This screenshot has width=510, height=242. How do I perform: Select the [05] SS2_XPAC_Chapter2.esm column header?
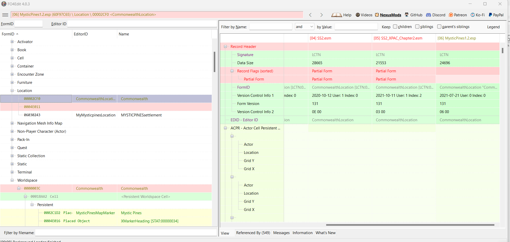[404, 38]
